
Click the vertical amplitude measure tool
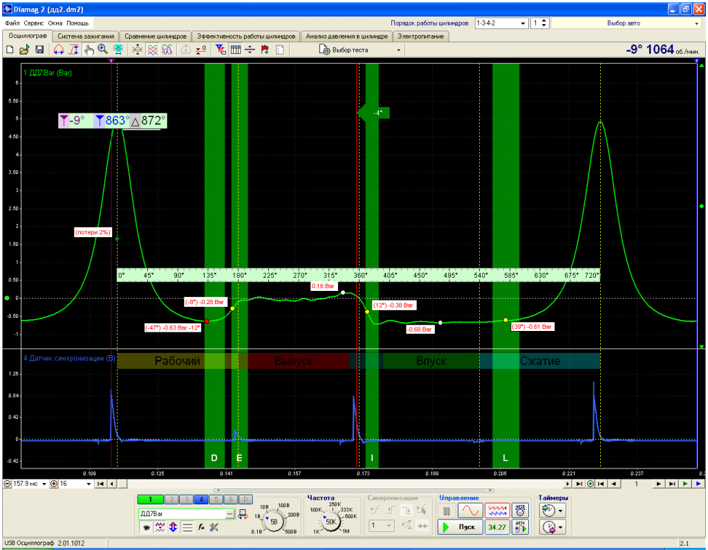point(73,50)
